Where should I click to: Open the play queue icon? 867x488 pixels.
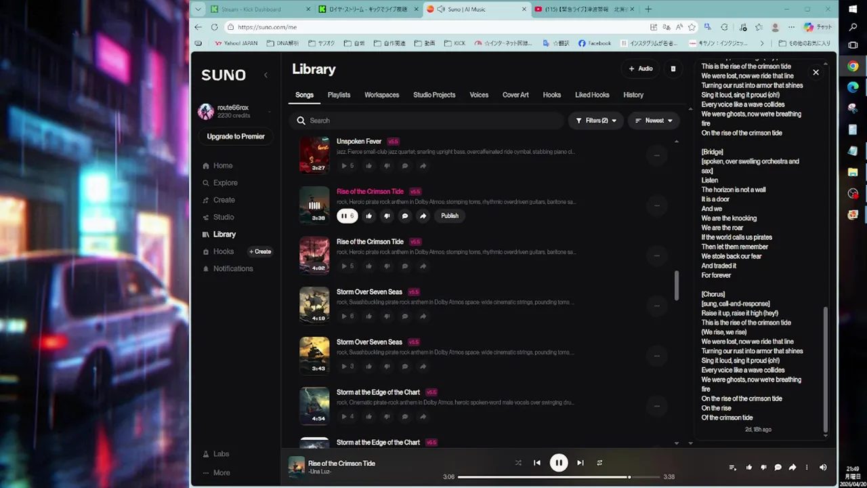point(732,468)
